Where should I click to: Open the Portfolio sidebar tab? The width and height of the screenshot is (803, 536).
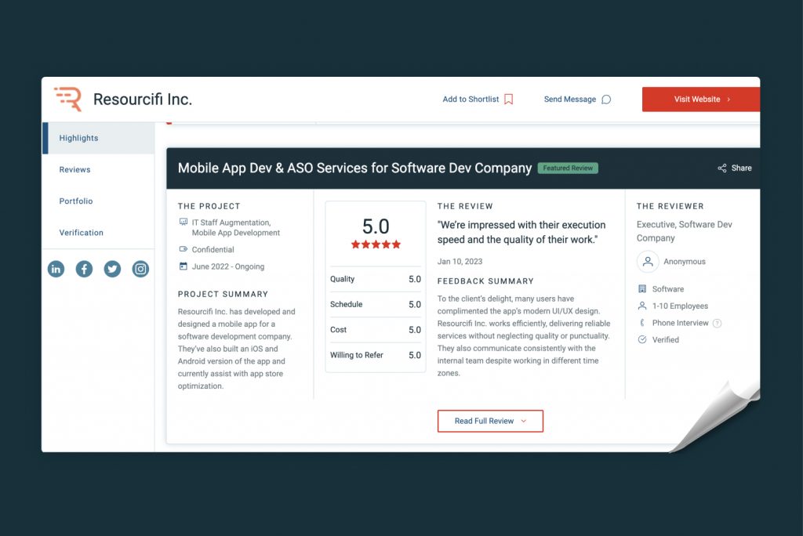point(76,201)
